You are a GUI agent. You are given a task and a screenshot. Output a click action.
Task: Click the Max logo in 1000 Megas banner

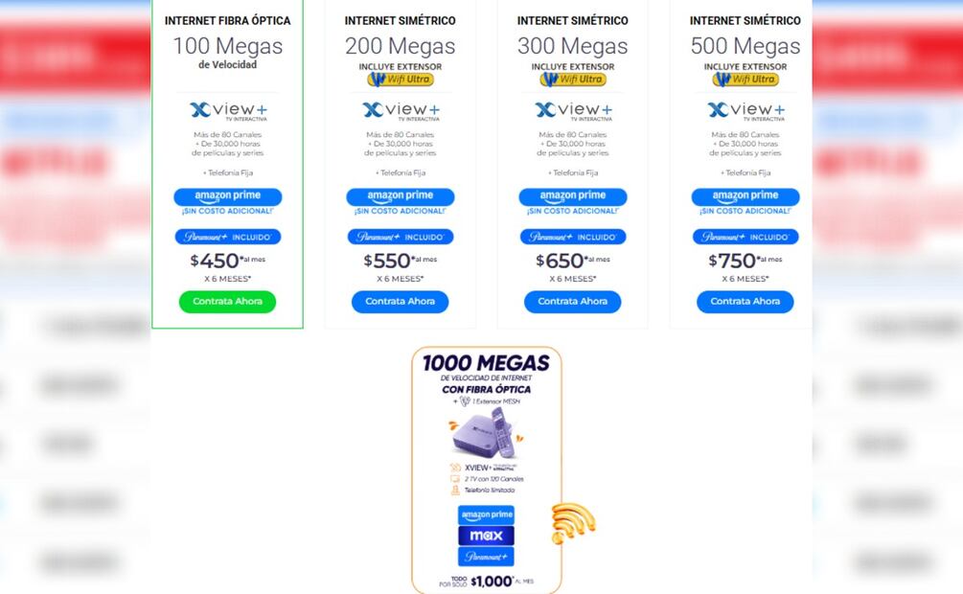pos(486,536)
